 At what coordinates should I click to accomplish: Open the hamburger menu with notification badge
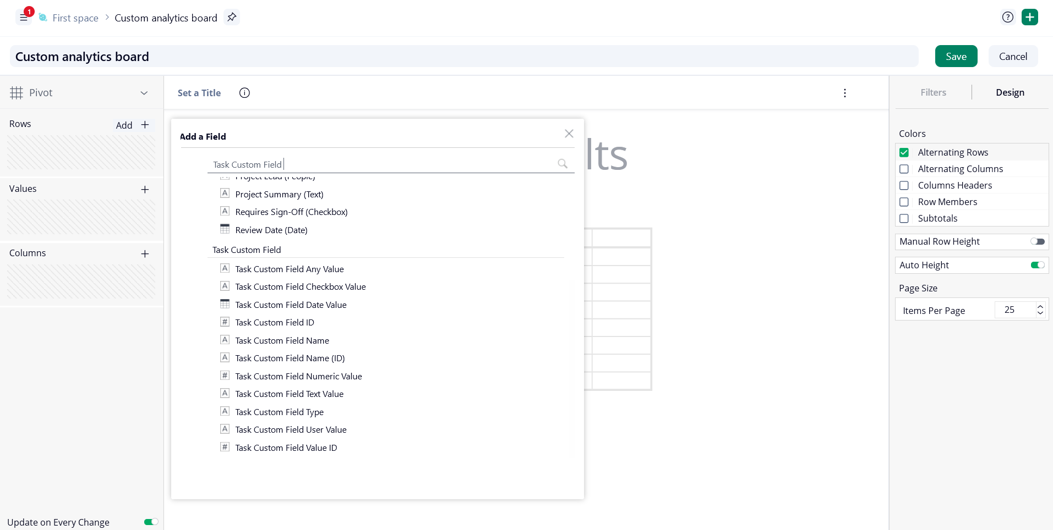tap(24, 18)
